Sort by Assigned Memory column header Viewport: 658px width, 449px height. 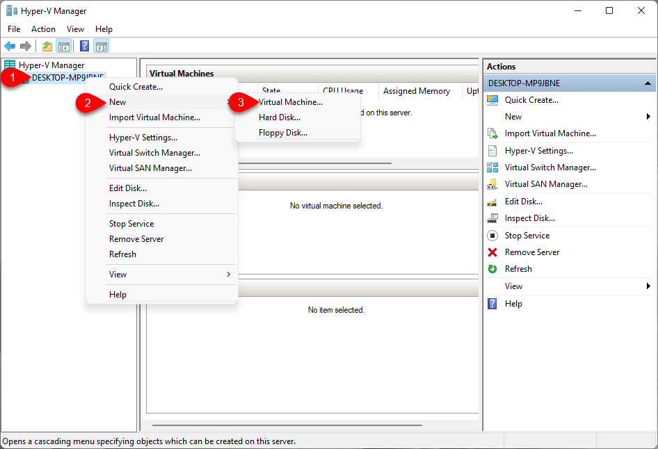click(x=420, y=91)
